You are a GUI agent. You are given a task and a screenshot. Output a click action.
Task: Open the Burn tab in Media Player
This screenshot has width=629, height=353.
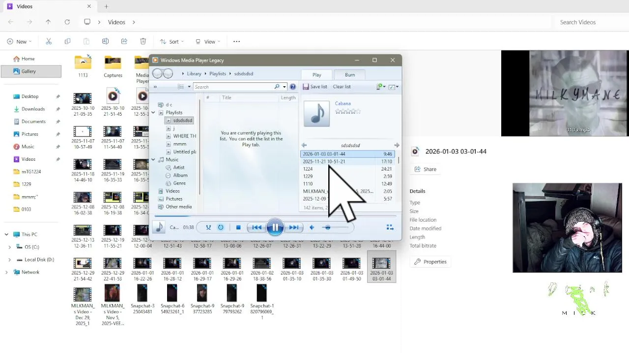tap(350, 75)
